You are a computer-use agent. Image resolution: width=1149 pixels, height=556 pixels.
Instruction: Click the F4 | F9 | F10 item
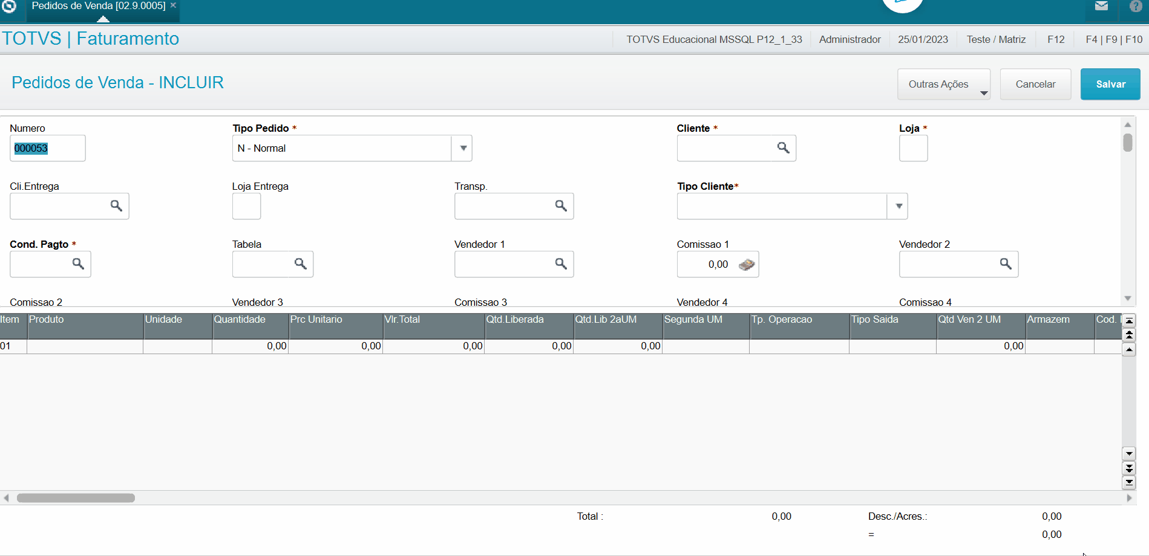(x=1114, y=39)
